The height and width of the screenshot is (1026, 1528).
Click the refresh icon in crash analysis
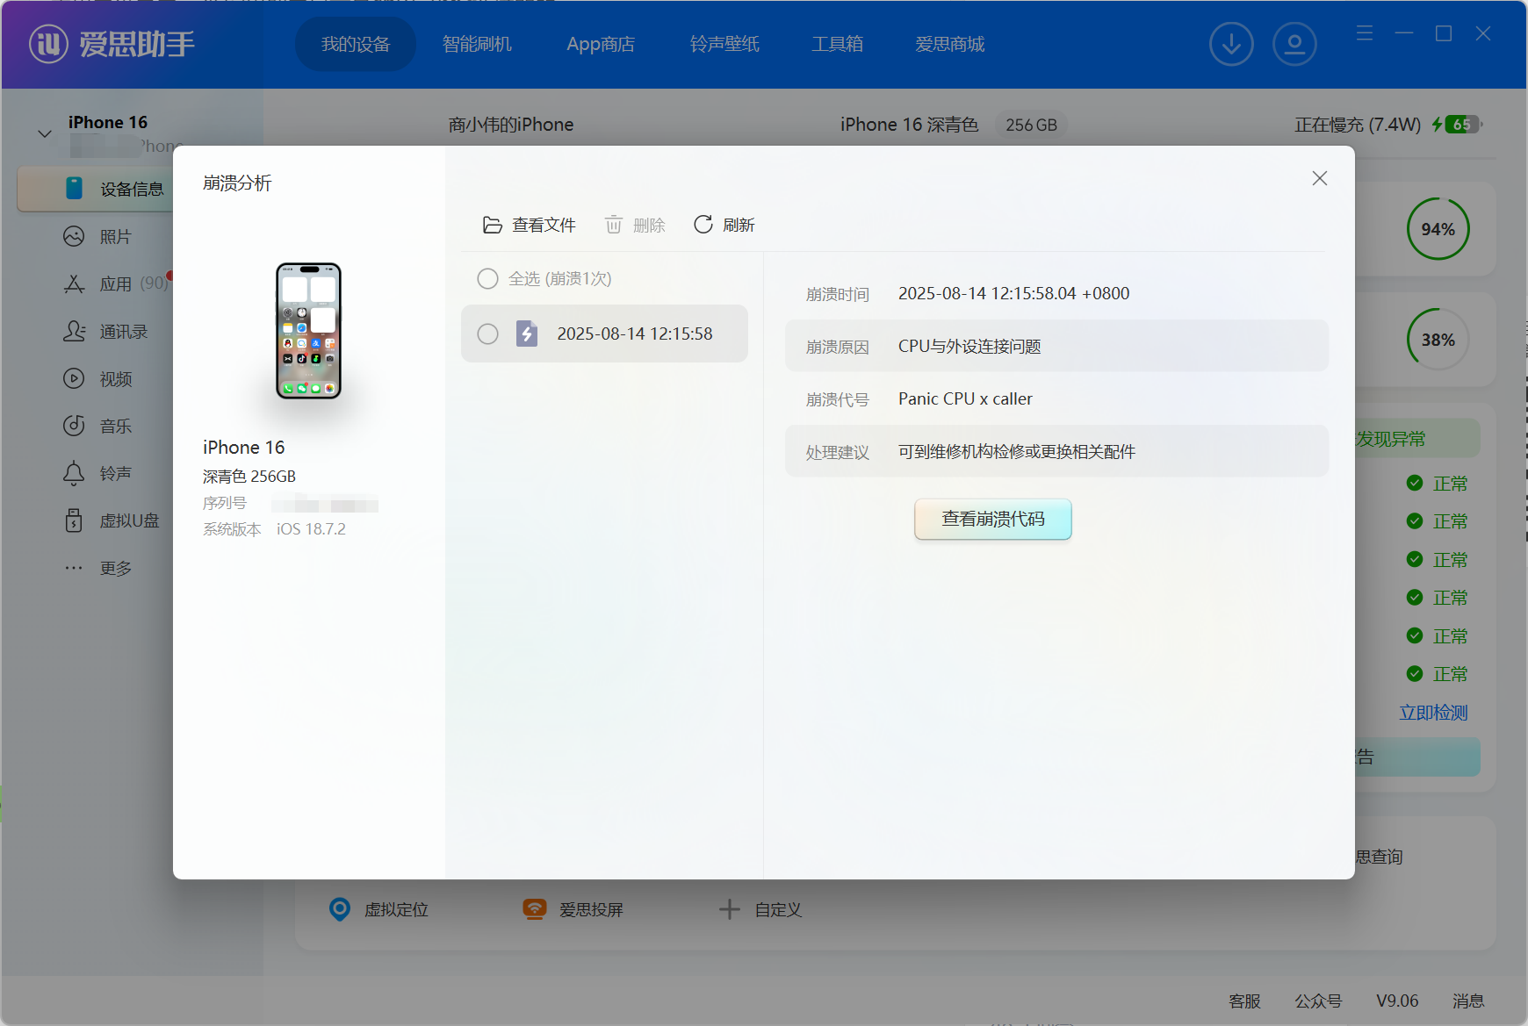tap(703, 225)
